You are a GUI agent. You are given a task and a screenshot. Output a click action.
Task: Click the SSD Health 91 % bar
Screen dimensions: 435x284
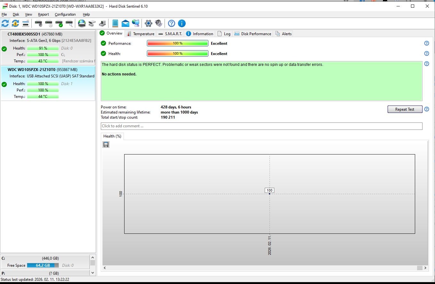[x=43, y=48]
